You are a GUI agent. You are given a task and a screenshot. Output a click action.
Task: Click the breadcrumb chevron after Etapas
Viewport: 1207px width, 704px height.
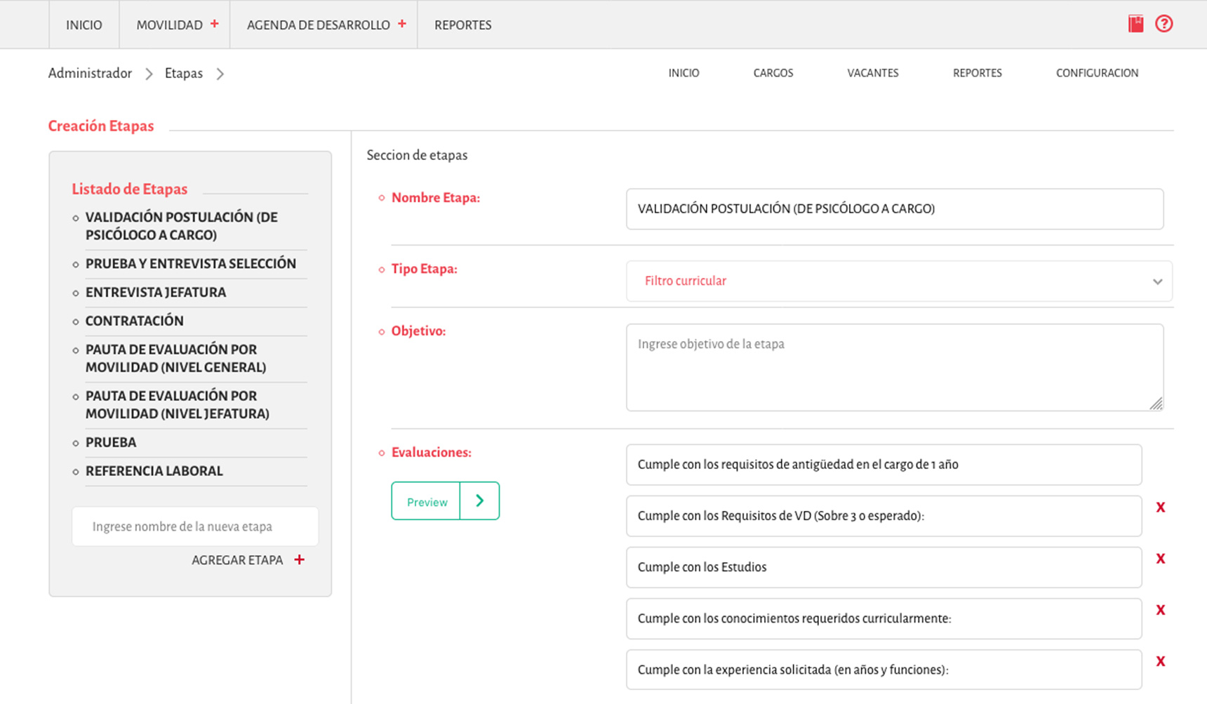coord(220,74)
